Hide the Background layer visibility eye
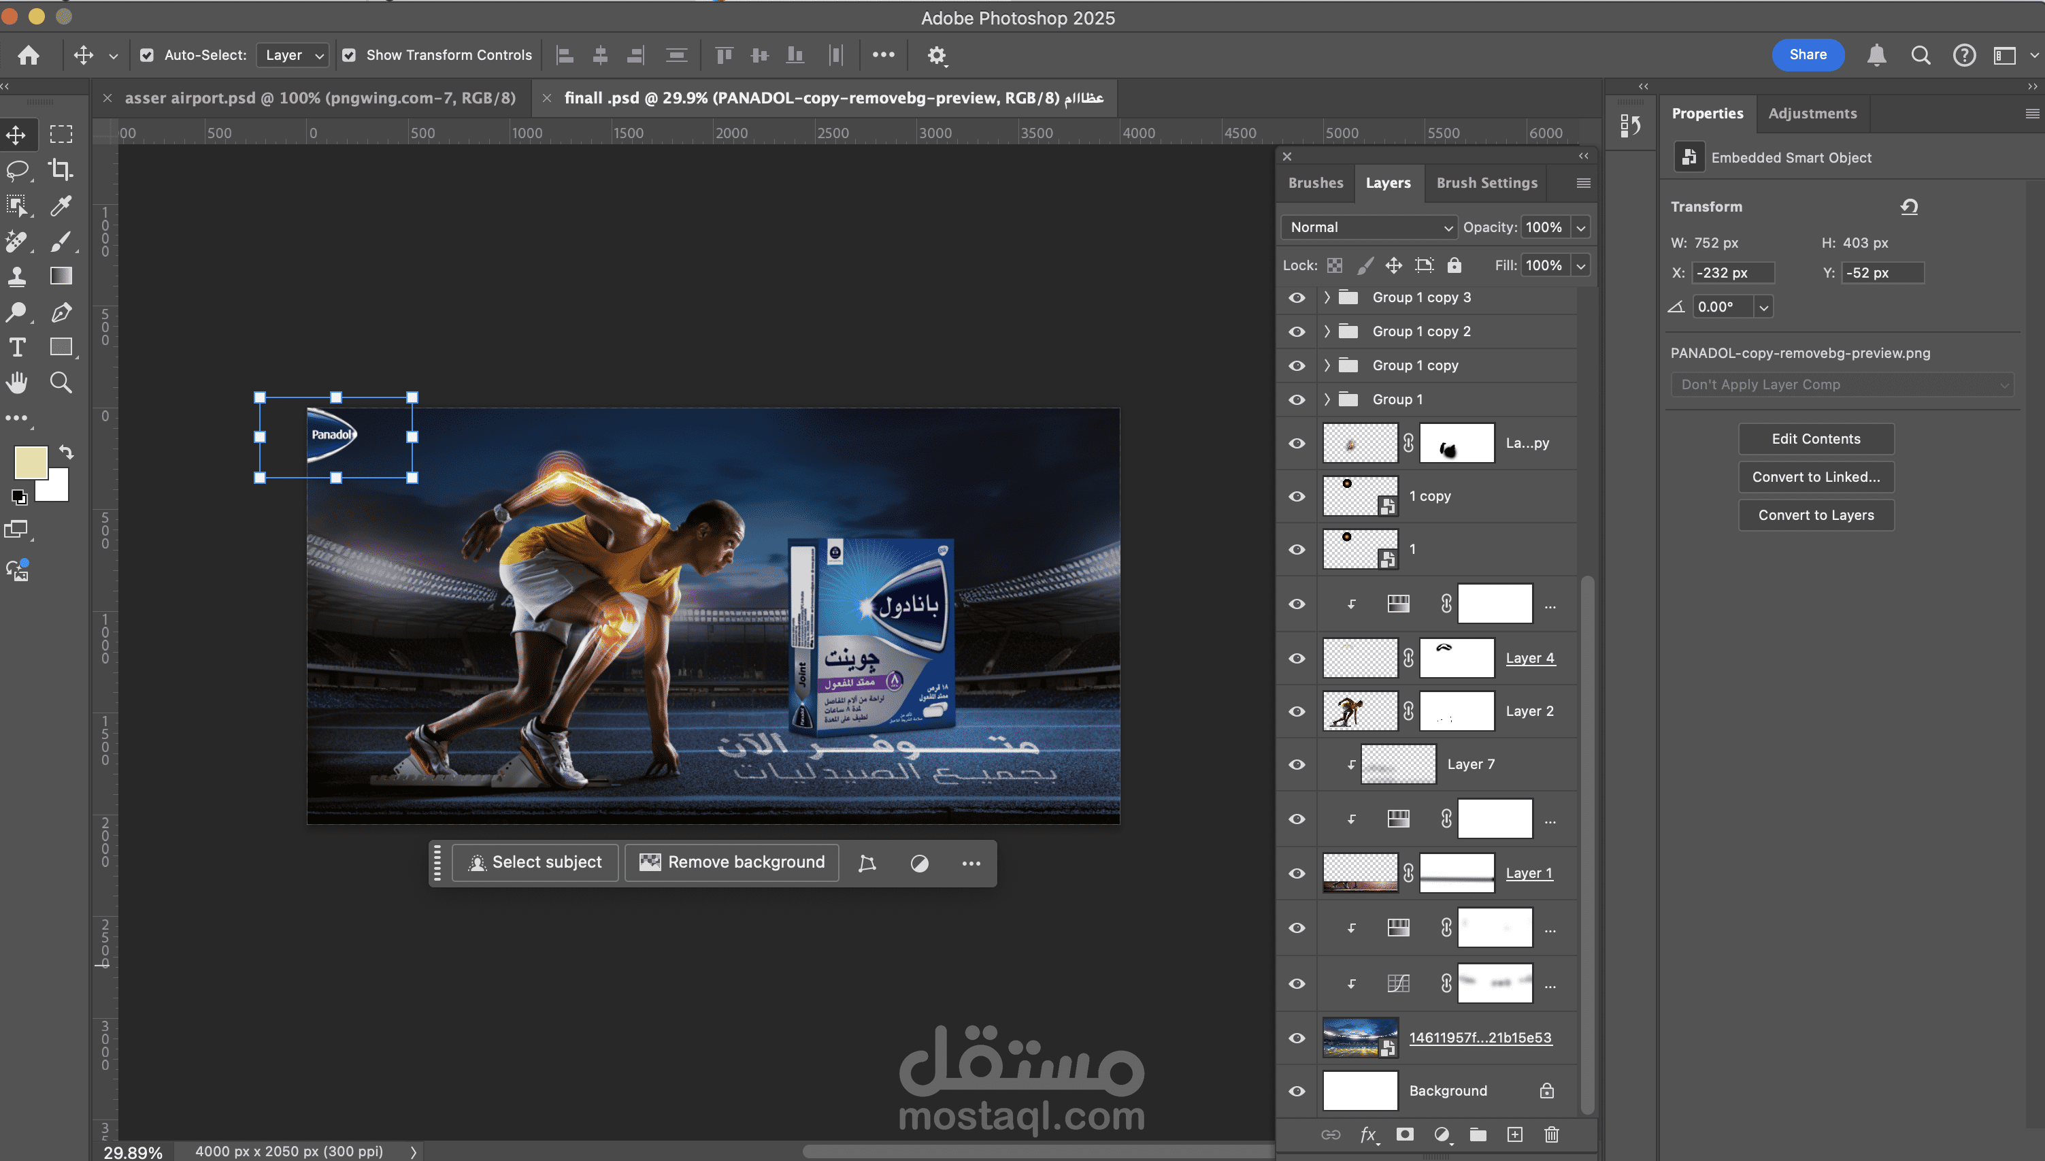The width and height of the screenshot is (2045, 1161). coord(1297,1091)
